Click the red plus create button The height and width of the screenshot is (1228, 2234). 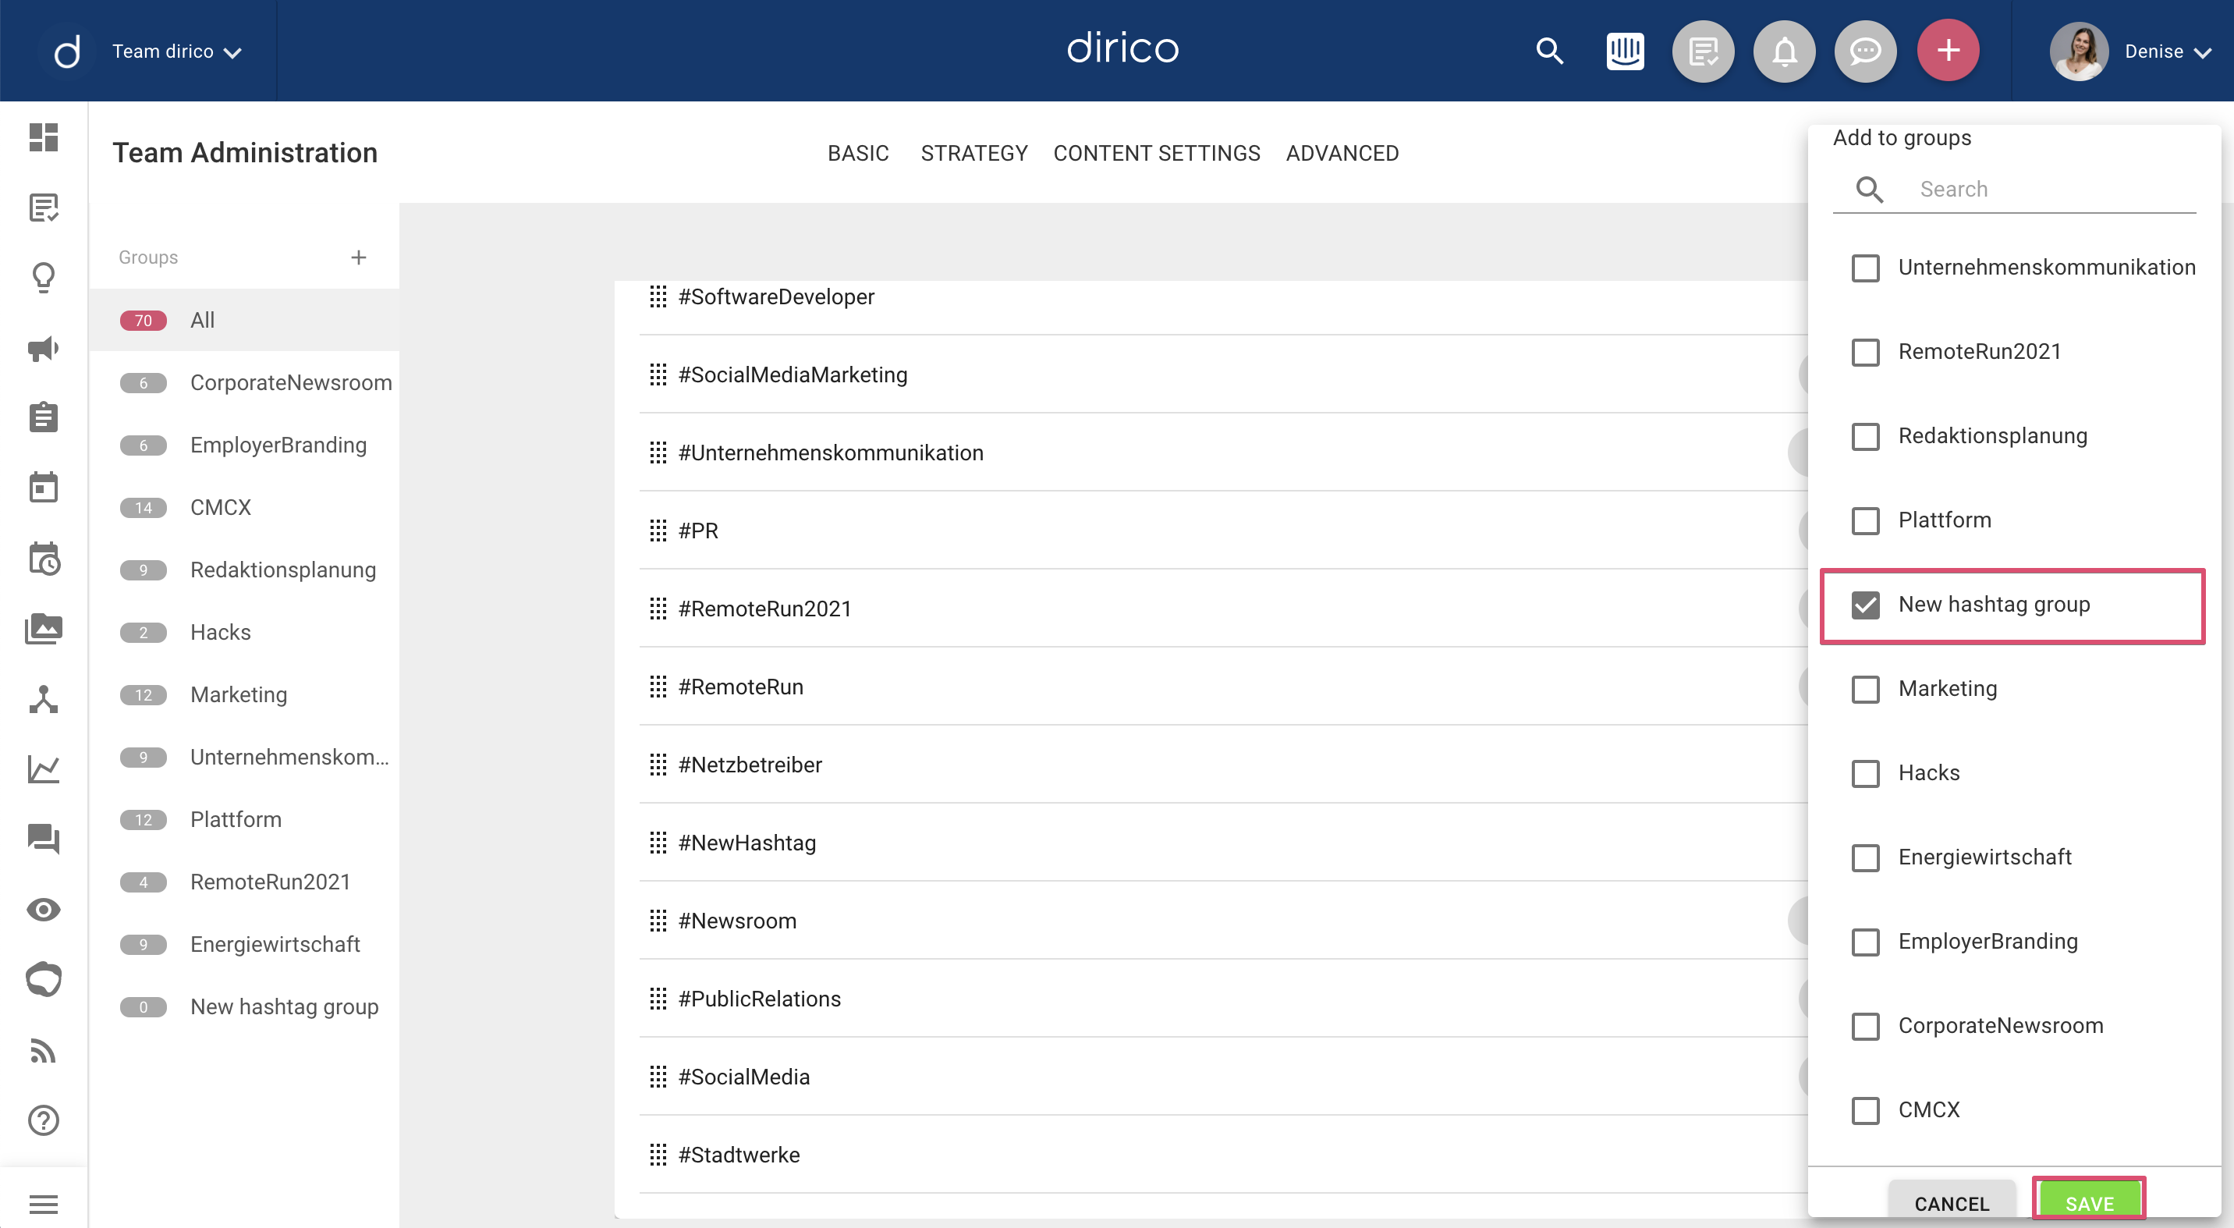click(x=1948, y=50)
